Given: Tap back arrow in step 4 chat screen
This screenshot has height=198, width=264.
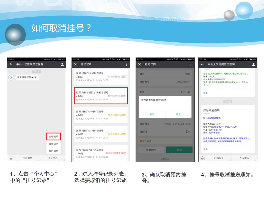Looking at the screenshot, I should (202, 64).
